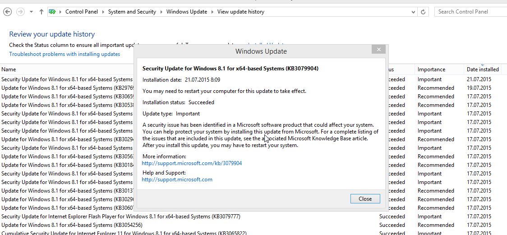507x235 pixels.
Task: Expand arrow after Control Panel breadcrumb
Action: click(103, 12)
